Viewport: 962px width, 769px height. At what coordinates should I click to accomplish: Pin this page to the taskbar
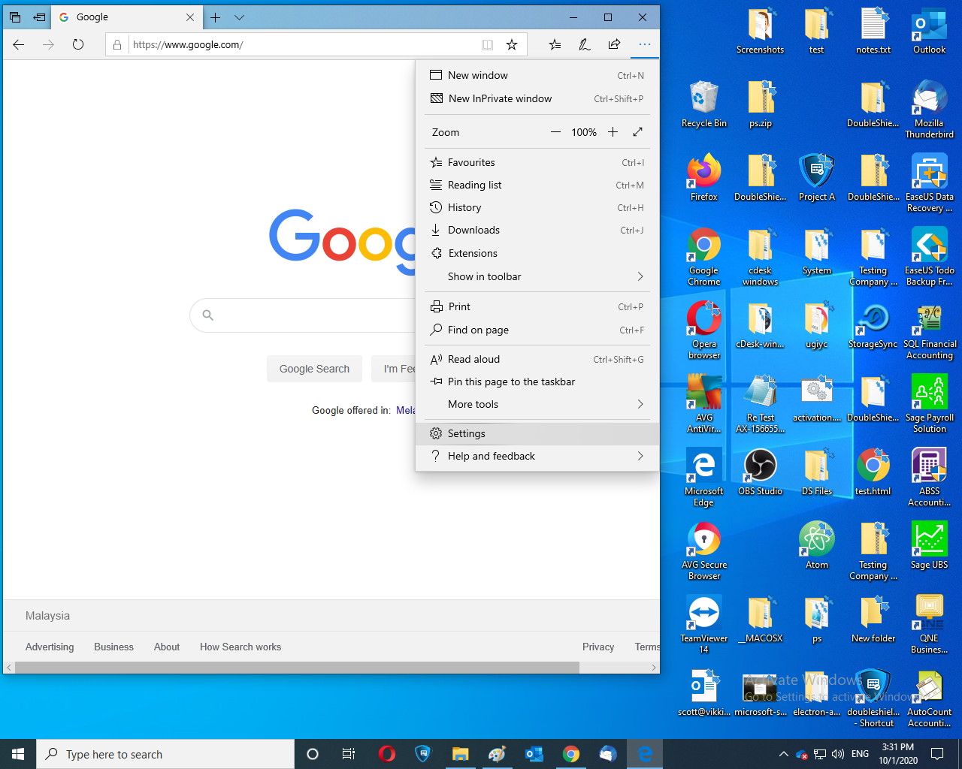tap(537, 381)
